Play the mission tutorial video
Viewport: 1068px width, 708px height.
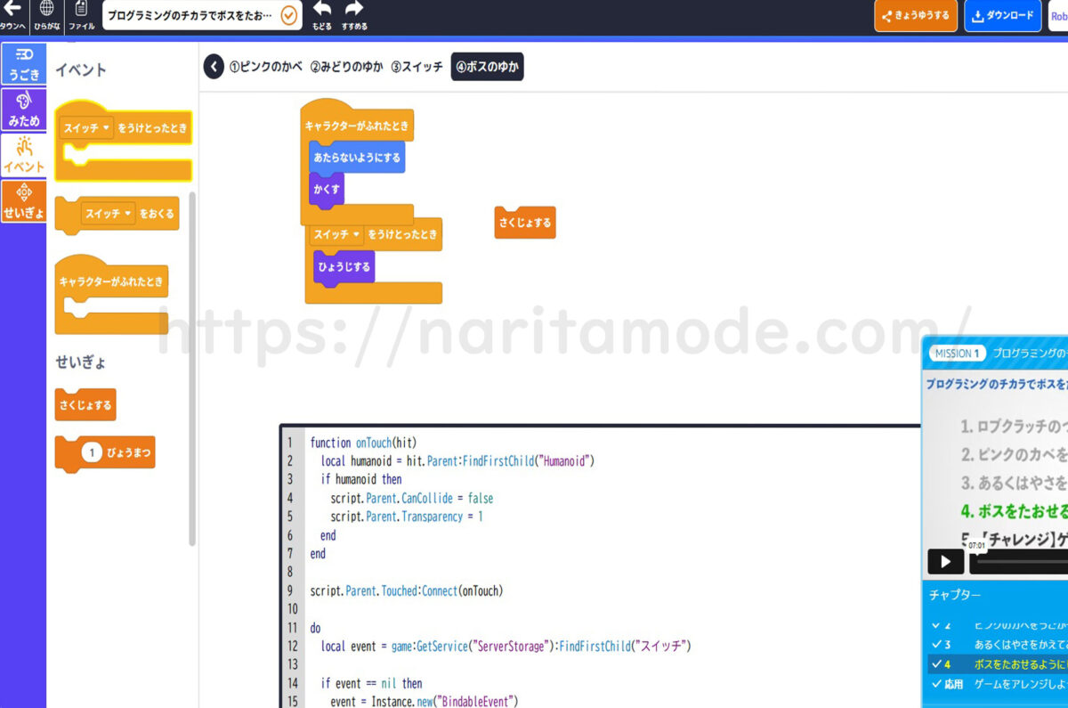945,561
